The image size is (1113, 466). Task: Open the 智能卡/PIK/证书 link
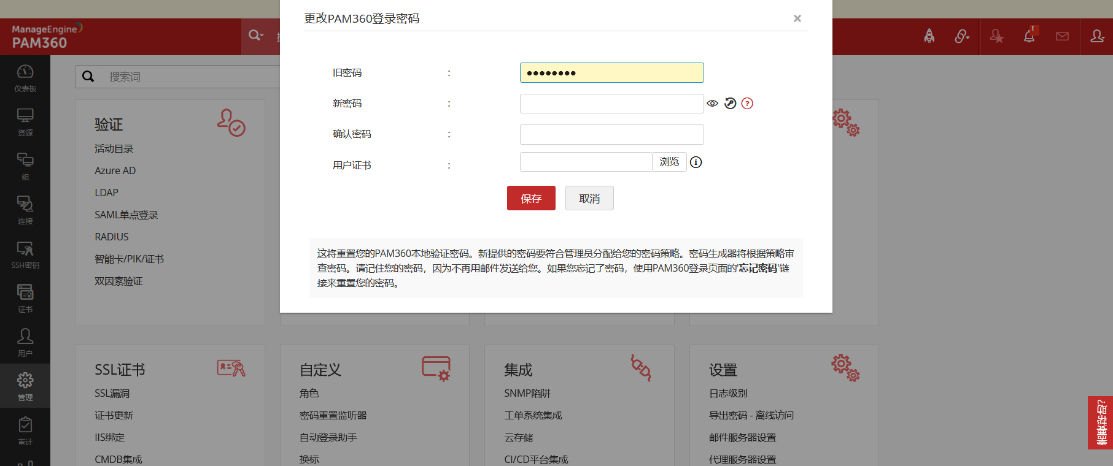[x=130, y=259]
